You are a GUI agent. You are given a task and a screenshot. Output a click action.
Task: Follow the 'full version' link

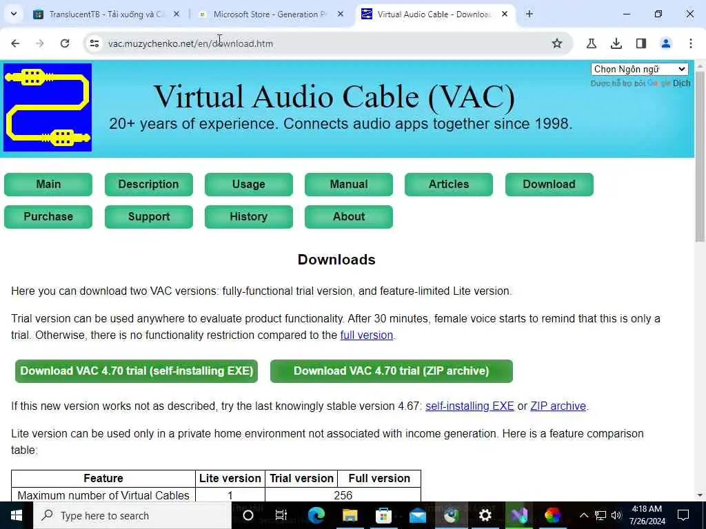tap(367, 335)
